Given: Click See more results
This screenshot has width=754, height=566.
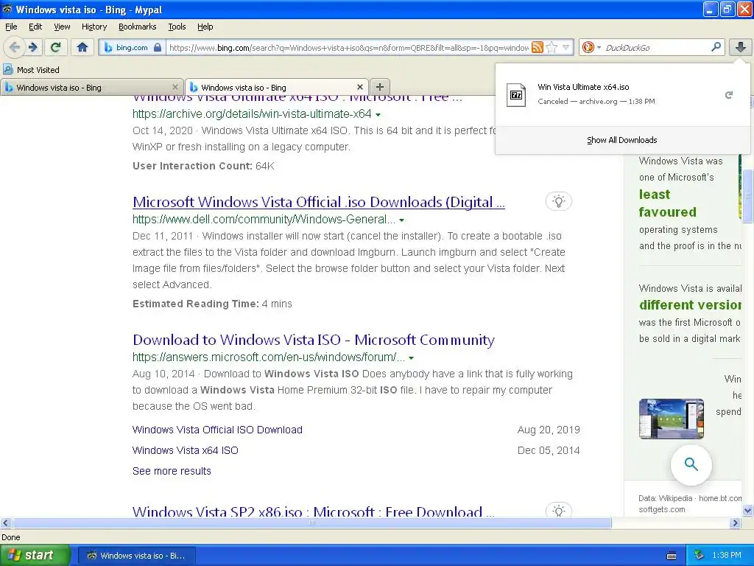Looking at the screenshot, I should [x=172, y=471].
